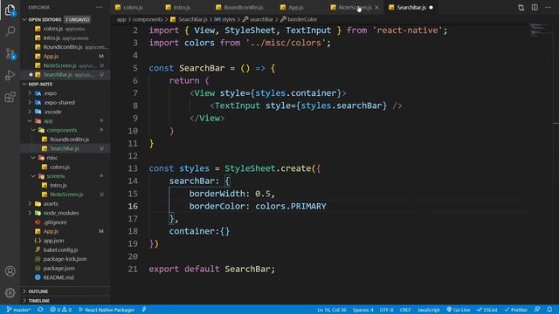Open Explorer more actions ellipsis

point(100,7)
